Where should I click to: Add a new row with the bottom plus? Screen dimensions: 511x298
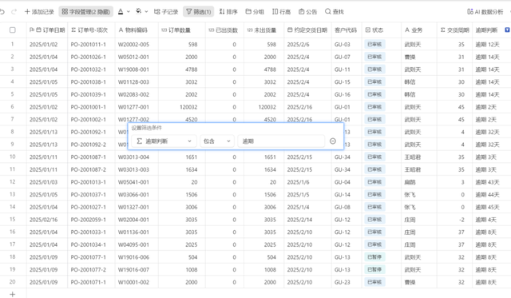[13, 295]
